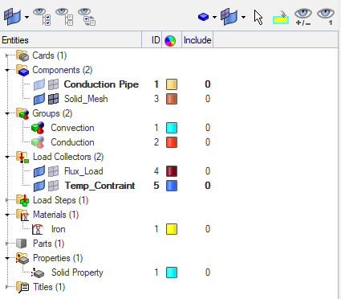Open the dropdown arrow beside the model view icon
This screenshot has width=341, height=299.
tap(26, 18)
